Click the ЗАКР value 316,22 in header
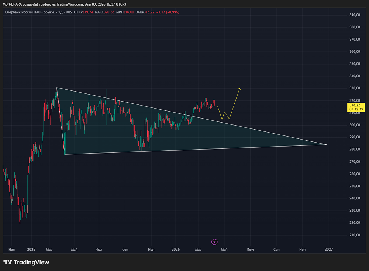The image size is (369, 271). (x=149, y=12)
